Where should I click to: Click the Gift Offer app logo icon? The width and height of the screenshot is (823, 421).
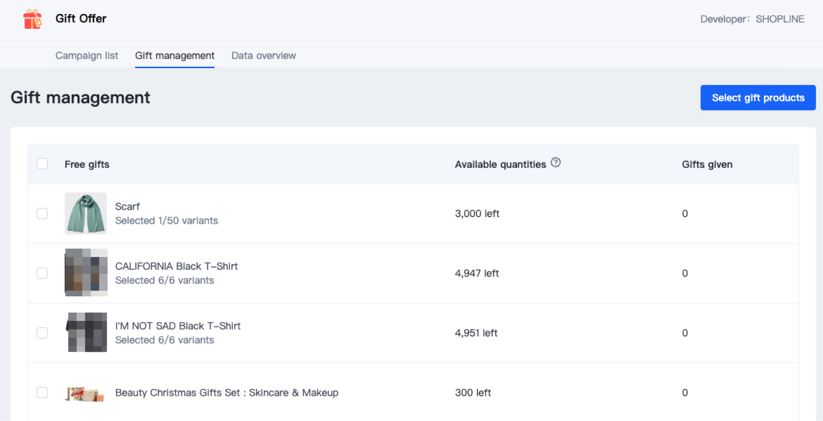click(32, 19)
